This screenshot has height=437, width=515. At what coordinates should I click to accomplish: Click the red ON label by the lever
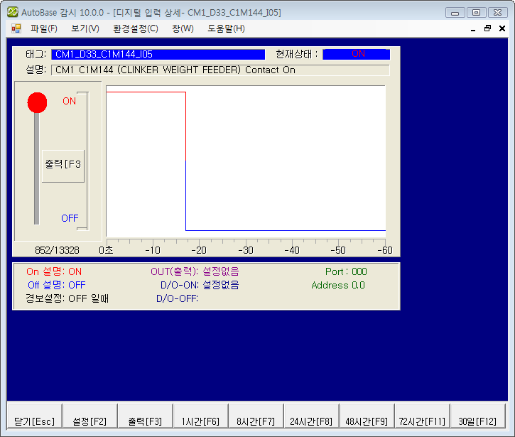(70, 101)
